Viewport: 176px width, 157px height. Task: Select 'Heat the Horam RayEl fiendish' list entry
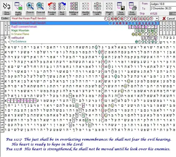pos(85,23)
